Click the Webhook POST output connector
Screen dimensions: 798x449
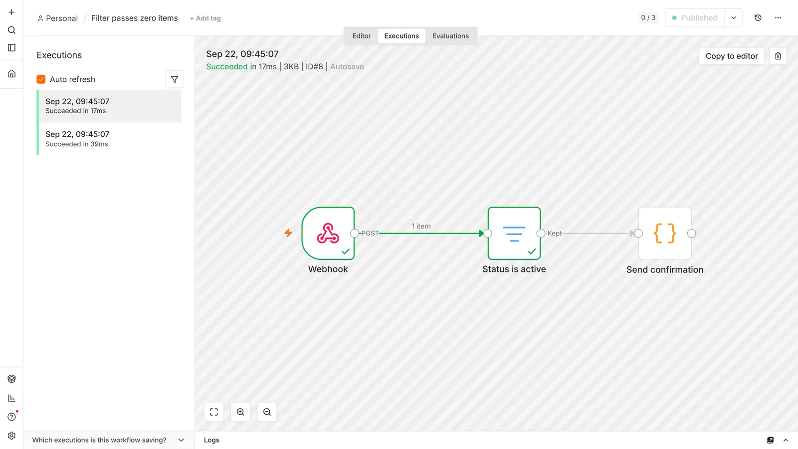(x=355, y=233)
